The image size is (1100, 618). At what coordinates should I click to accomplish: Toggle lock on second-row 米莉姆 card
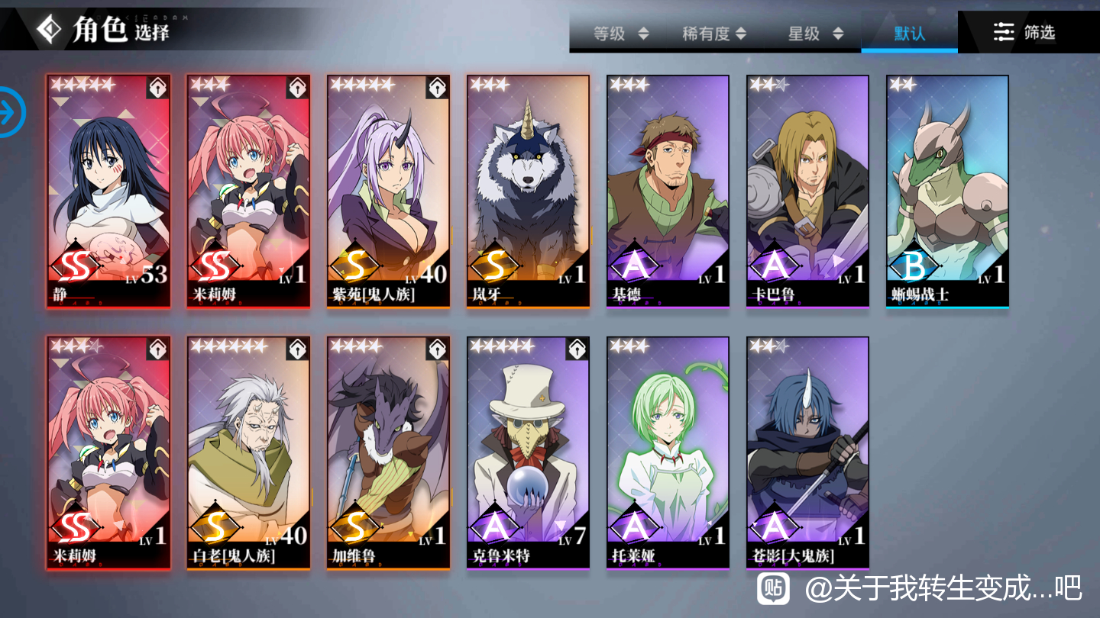pos(157,349)
